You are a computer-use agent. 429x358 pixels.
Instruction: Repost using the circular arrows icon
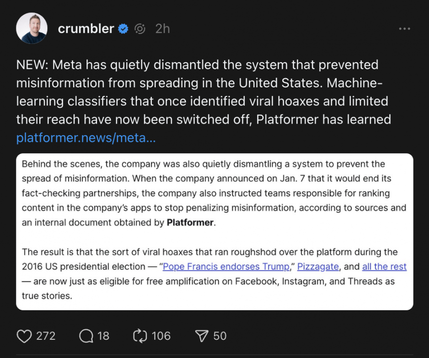[x=140, y=336]
